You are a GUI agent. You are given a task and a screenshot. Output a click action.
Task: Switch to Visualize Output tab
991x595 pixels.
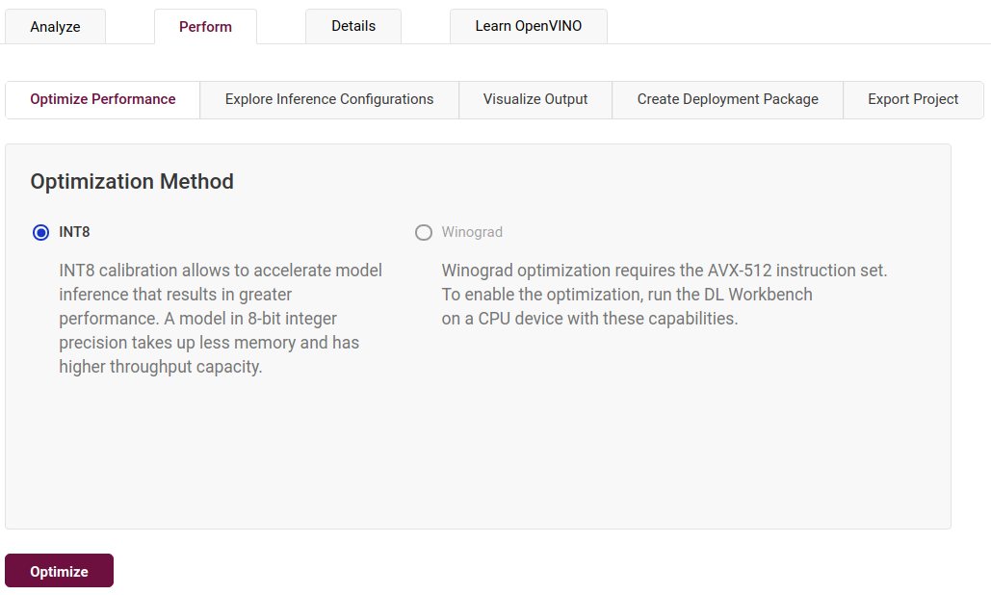535,99
